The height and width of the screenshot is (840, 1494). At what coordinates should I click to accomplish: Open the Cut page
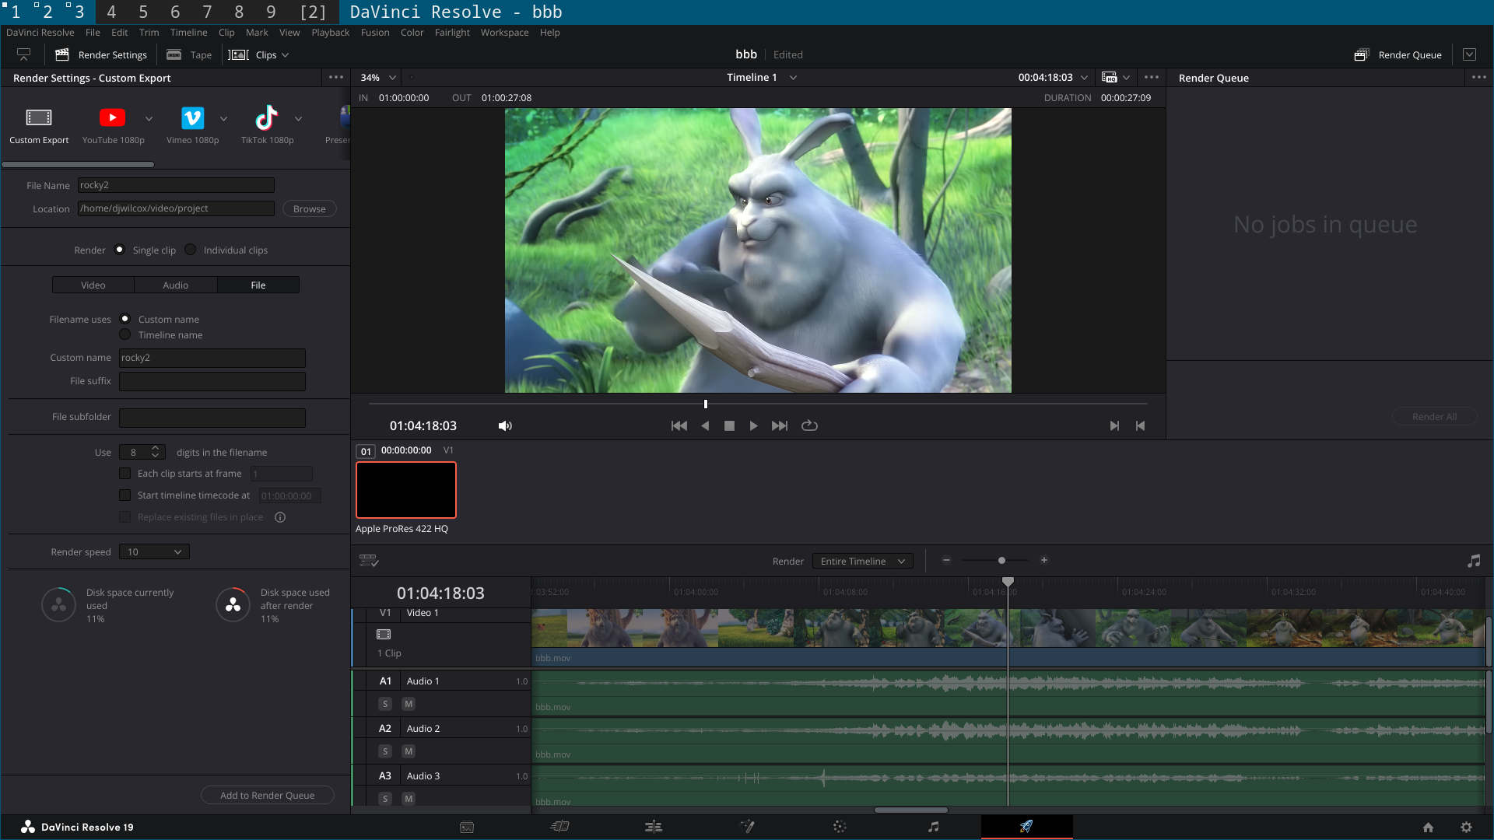tap(559, 827)
